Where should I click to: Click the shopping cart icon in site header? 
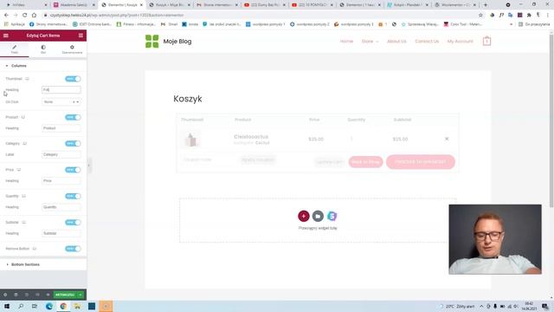tap(486, 41)
